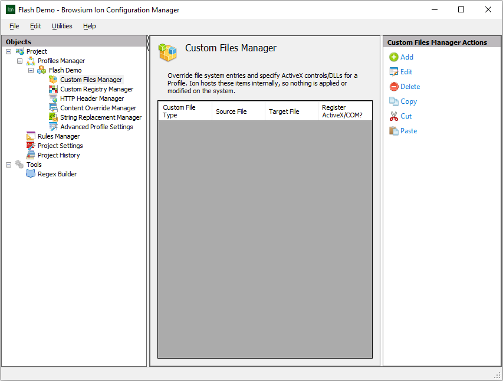Image resolution: width=503 pixels, height=381 pixels.
Task: Select Custom Files Manager in the tree
Action: (x=91, y=80)
